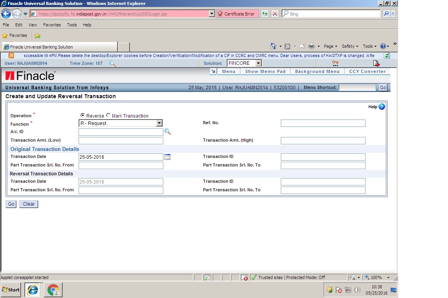Screen dimensions: 448x298
Task: Open the Help question mark icon
Action: click(381, 107)
